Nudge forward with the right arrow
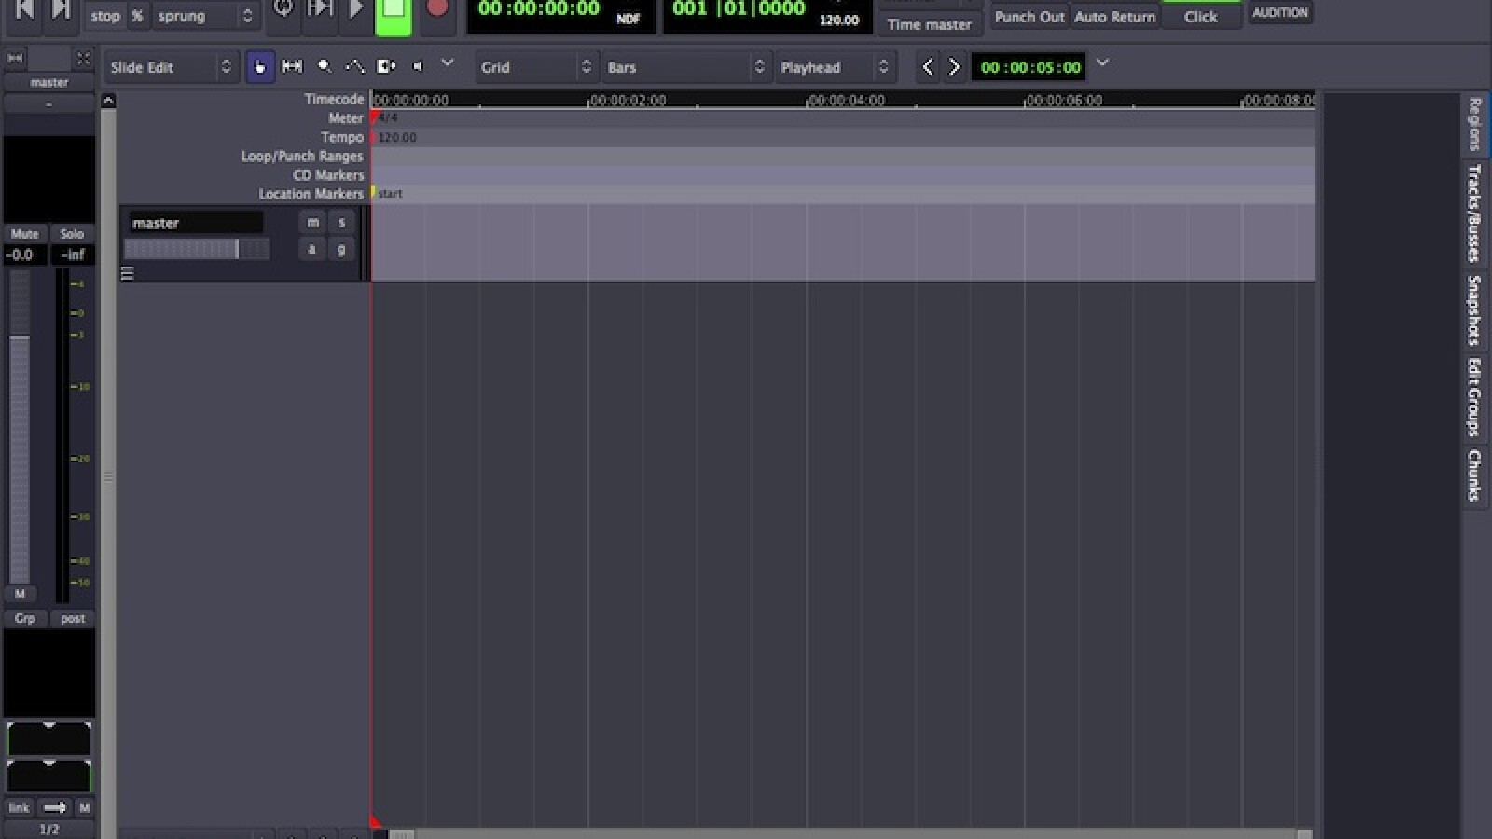This screenshot has height=839, width=1492. point(954,67)
